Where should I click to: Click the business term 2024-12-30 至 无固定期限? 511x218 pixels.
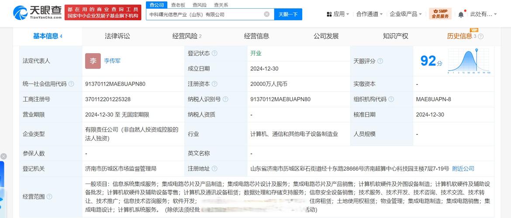117,115
